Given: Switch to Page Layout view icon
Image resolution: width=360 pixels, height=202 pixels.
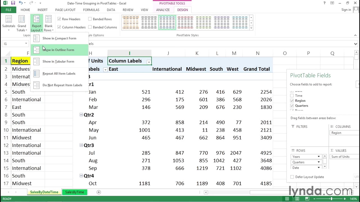Looking at the screenshot, I should (297, 199).
